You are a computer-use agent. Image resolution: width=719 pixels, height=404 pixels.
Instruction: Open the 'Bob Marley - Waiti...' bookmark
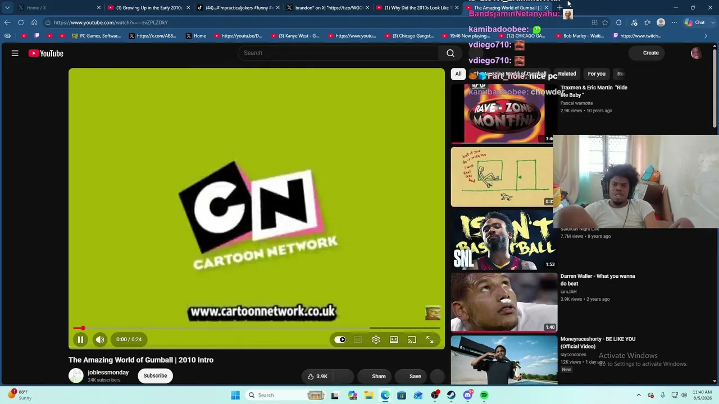[579, 36]
